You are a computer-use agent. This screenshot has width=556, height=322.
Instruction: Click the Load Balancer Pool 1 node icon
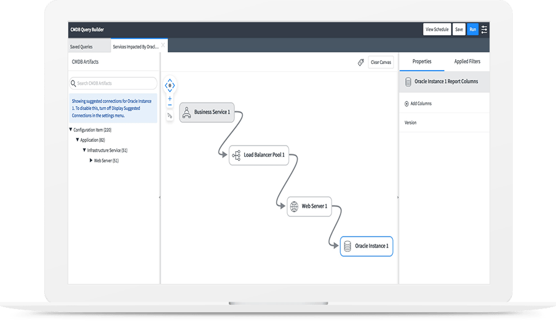click(x=237, y=155)
